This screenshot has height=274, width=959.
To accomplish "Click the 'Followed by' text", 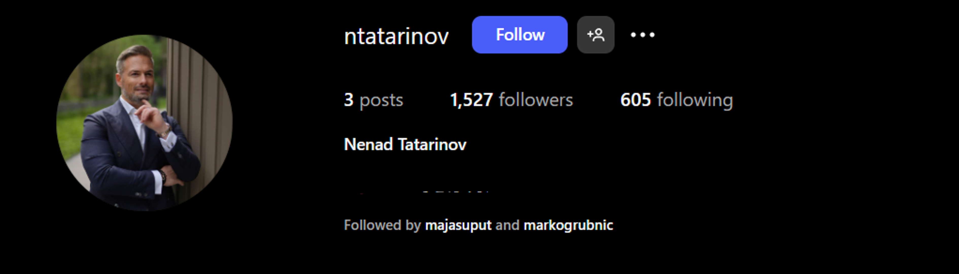I will click(x=382, y=225).
